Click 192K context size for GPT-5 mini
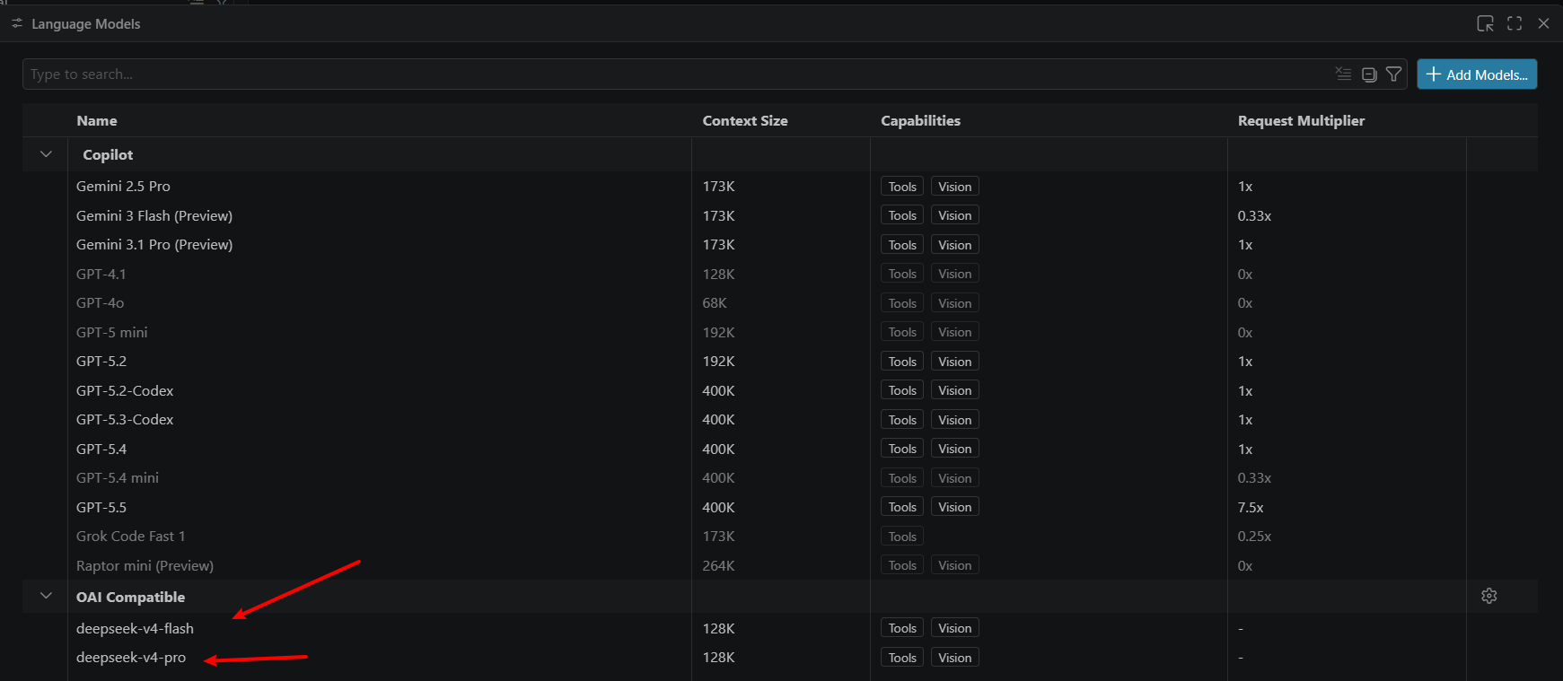The height and width of the screenshot is (681, 1563). click(x=718, y=332)
